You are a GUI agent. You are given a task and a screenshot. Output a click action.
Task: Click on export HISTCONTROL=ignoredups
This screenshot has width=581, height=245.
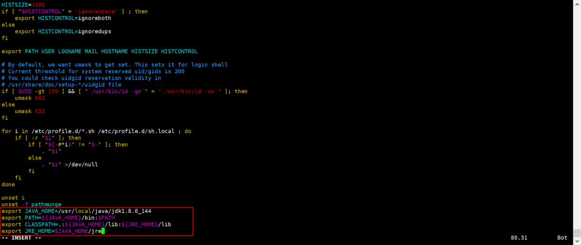pyautogui.click(x=63, y=31)
